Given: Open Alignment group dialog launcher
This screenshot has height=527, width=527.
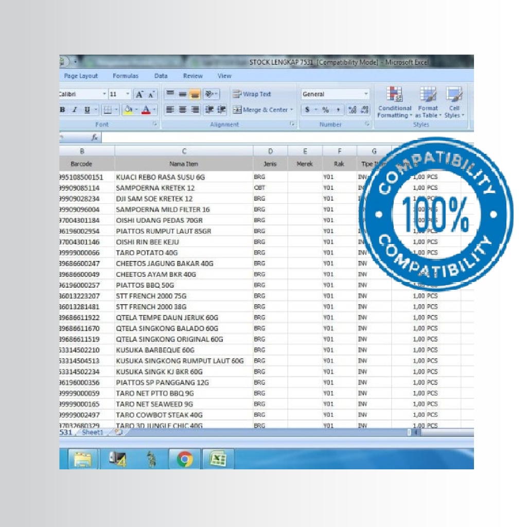Looking at the screenshot, I should coord(292,124).
